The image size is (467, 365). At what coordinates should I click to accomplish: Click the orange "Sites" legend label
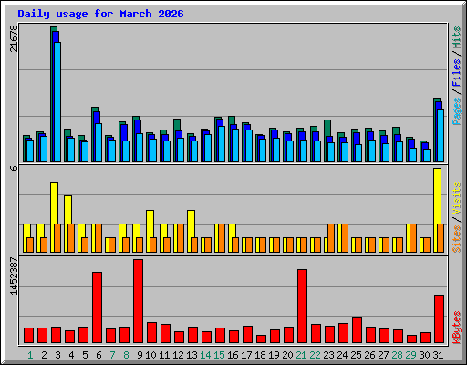click(x=457, y=239)
